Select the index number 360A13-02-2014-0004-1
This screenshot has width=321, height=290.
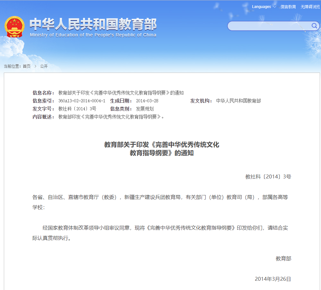(82, 101)
